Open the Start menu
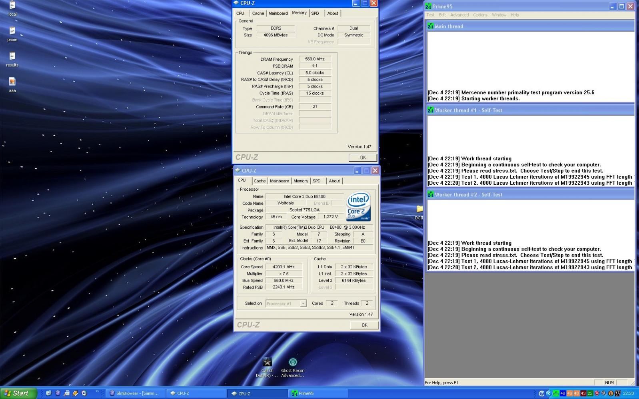The height and width of the screenshot is (399, 639). [x=18, y=393]
